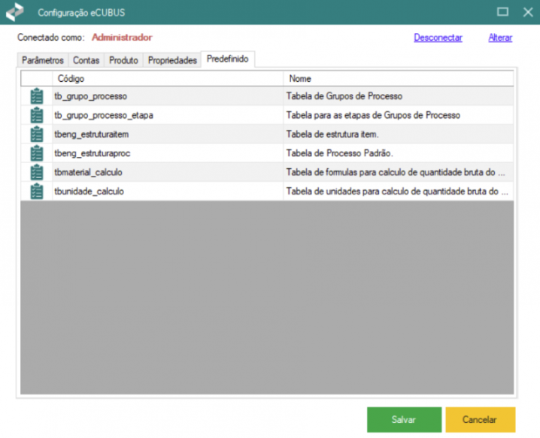Click clipboard icon for tb_grupo_processo row

37,96
